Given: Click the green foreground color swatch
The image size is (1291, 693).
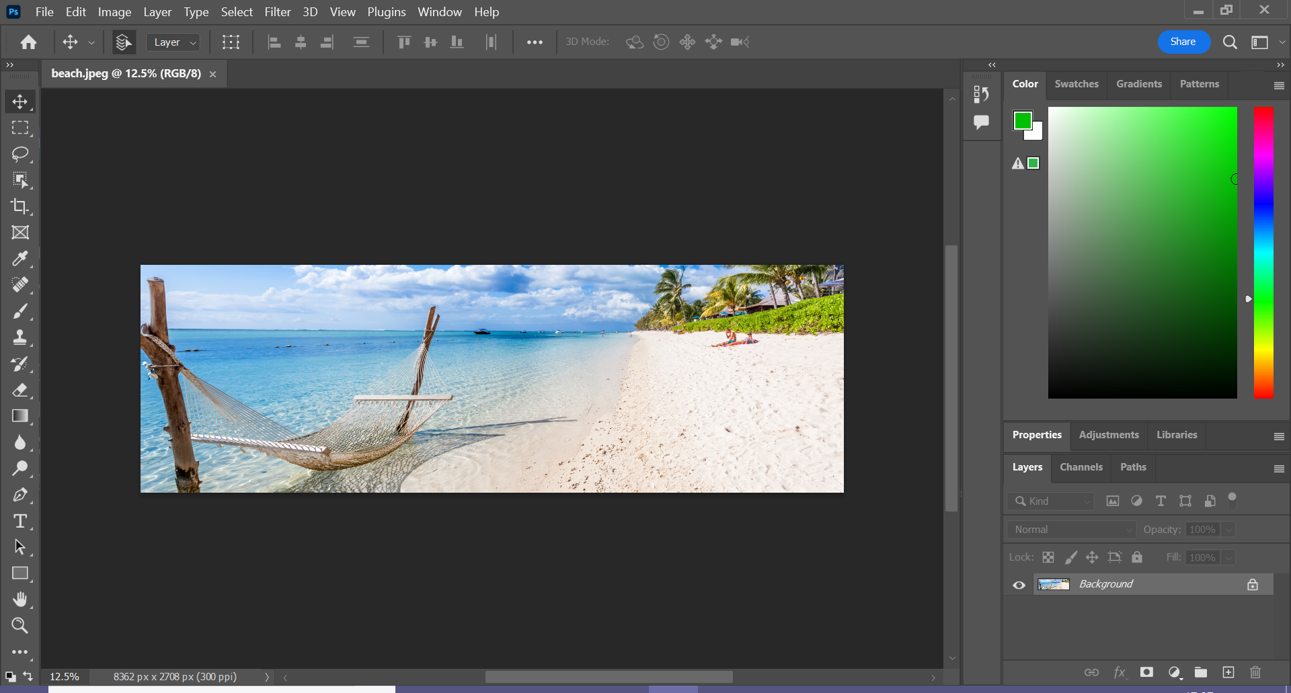Looking at the screenshot, I should point(1022,120).
